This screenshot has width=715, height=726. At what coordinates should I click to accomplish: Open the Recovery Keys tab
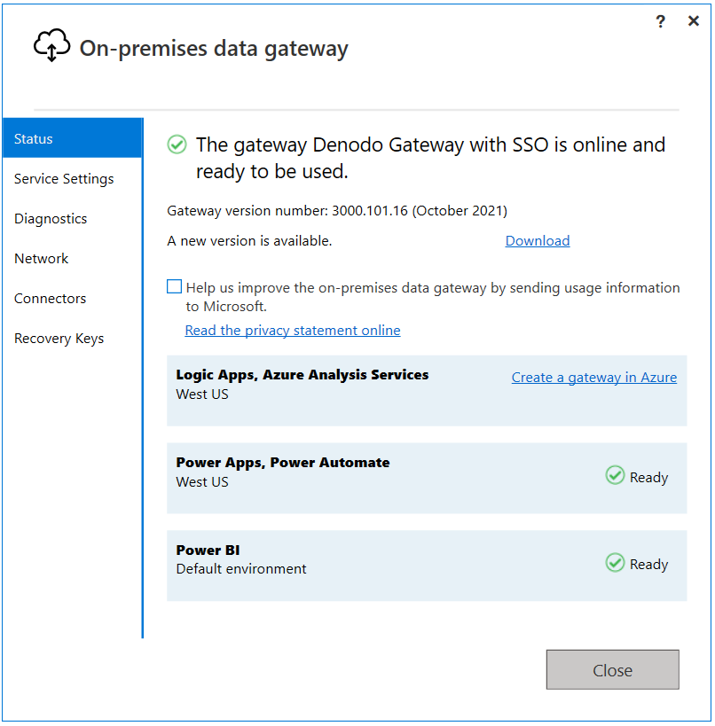(x=59, y=338)
